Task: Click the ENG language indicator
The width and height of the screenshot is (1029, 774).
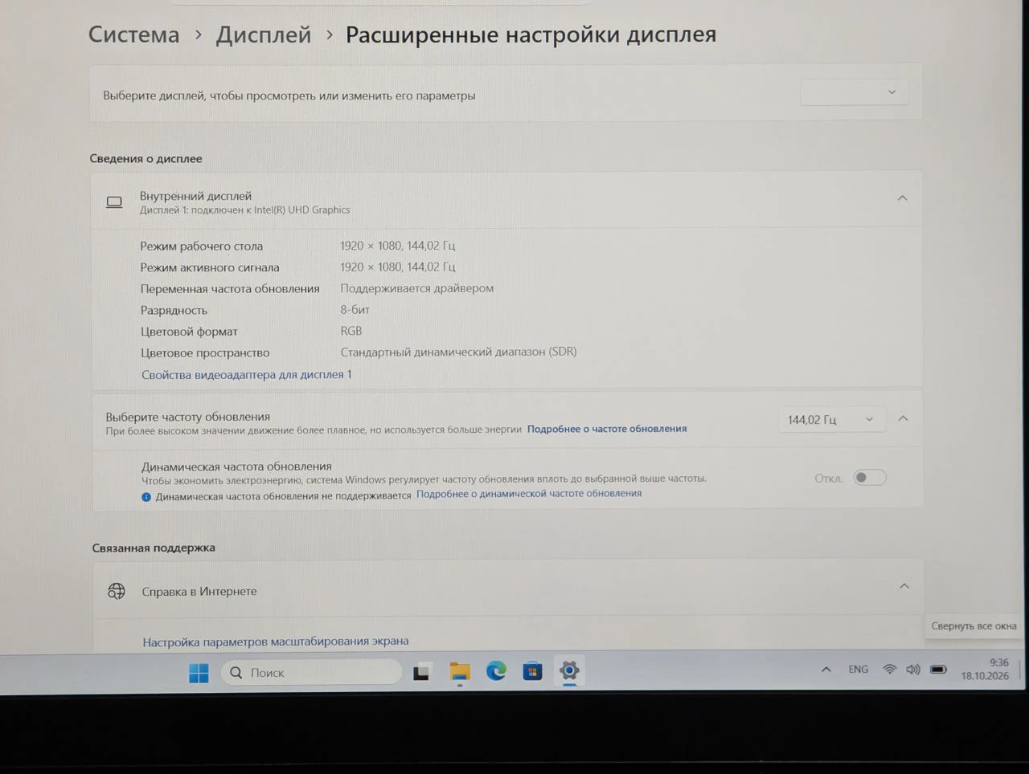Action: (858, 669)
